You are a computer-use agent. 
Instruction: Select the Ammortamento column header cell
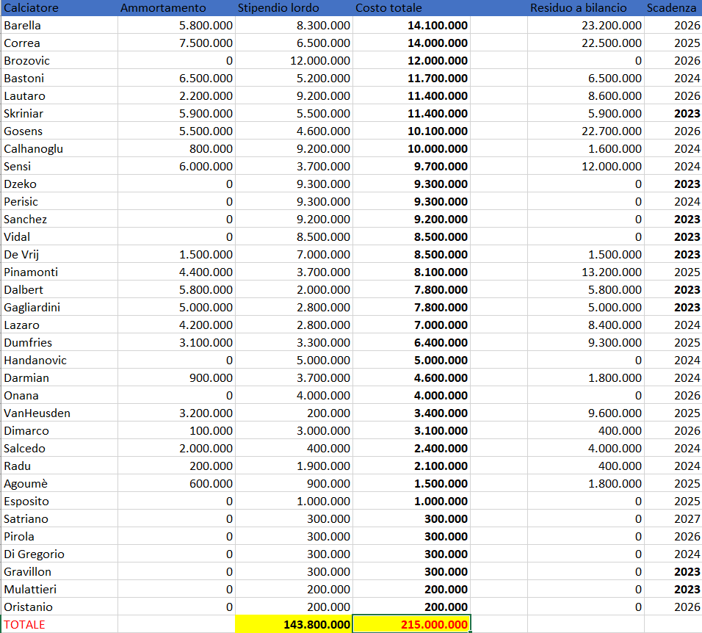click(163, 8)
